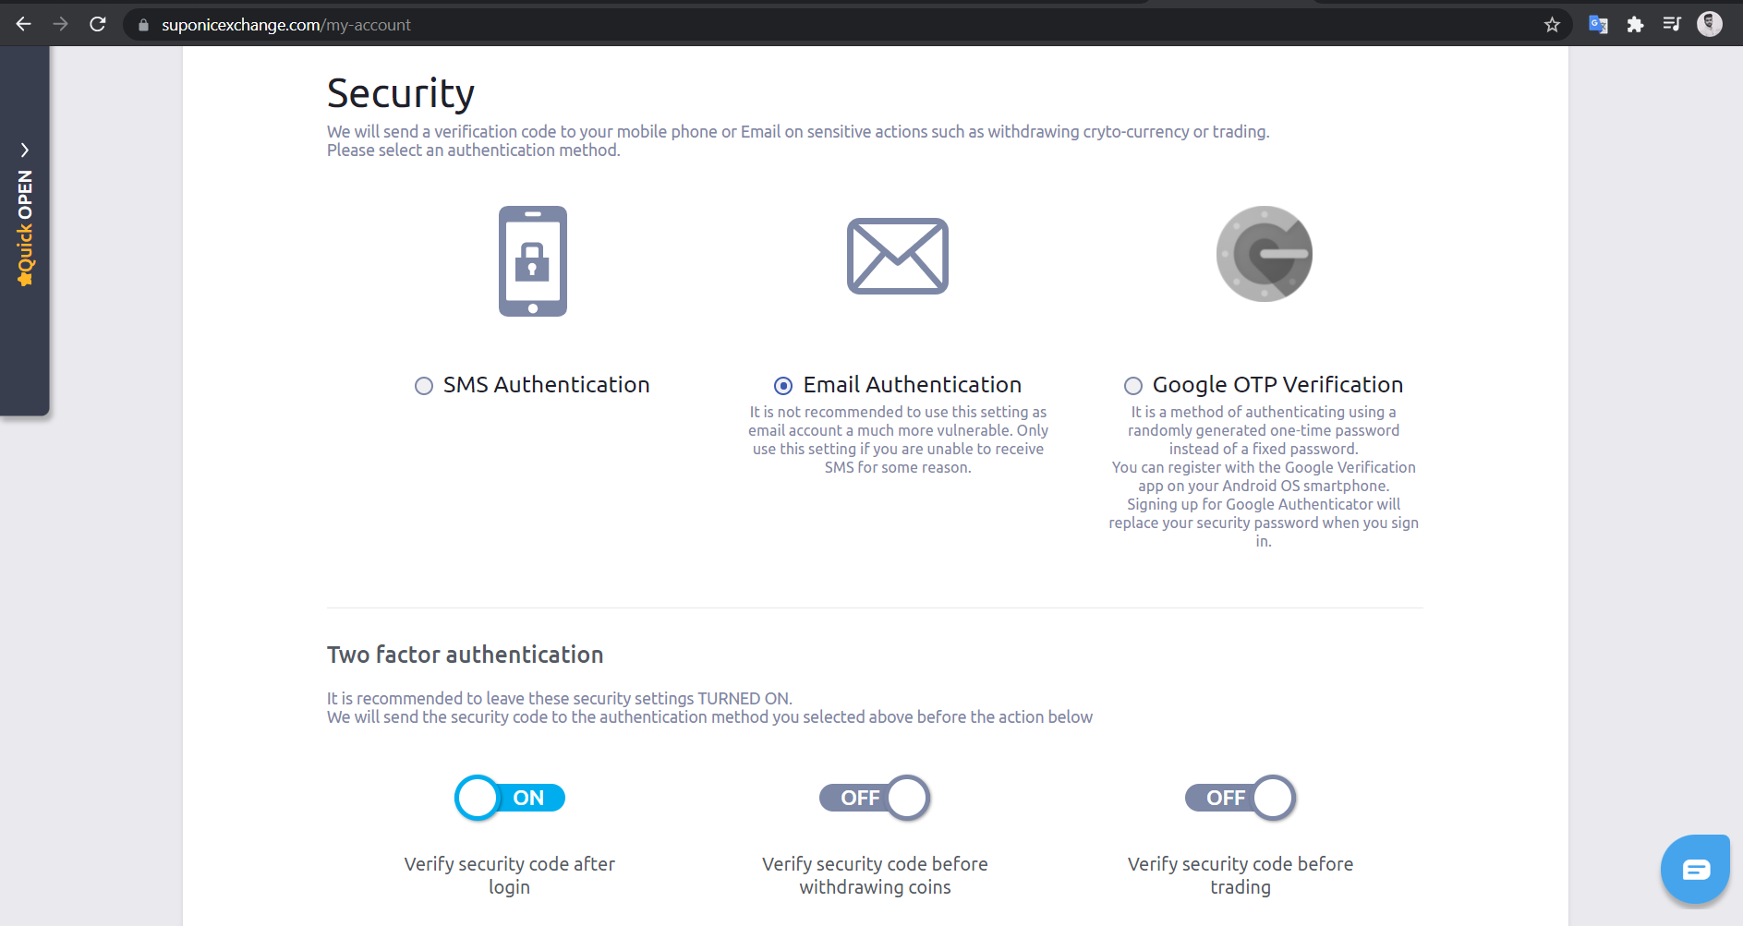Open the Extensions puzzle icon

pos(1635,25)
